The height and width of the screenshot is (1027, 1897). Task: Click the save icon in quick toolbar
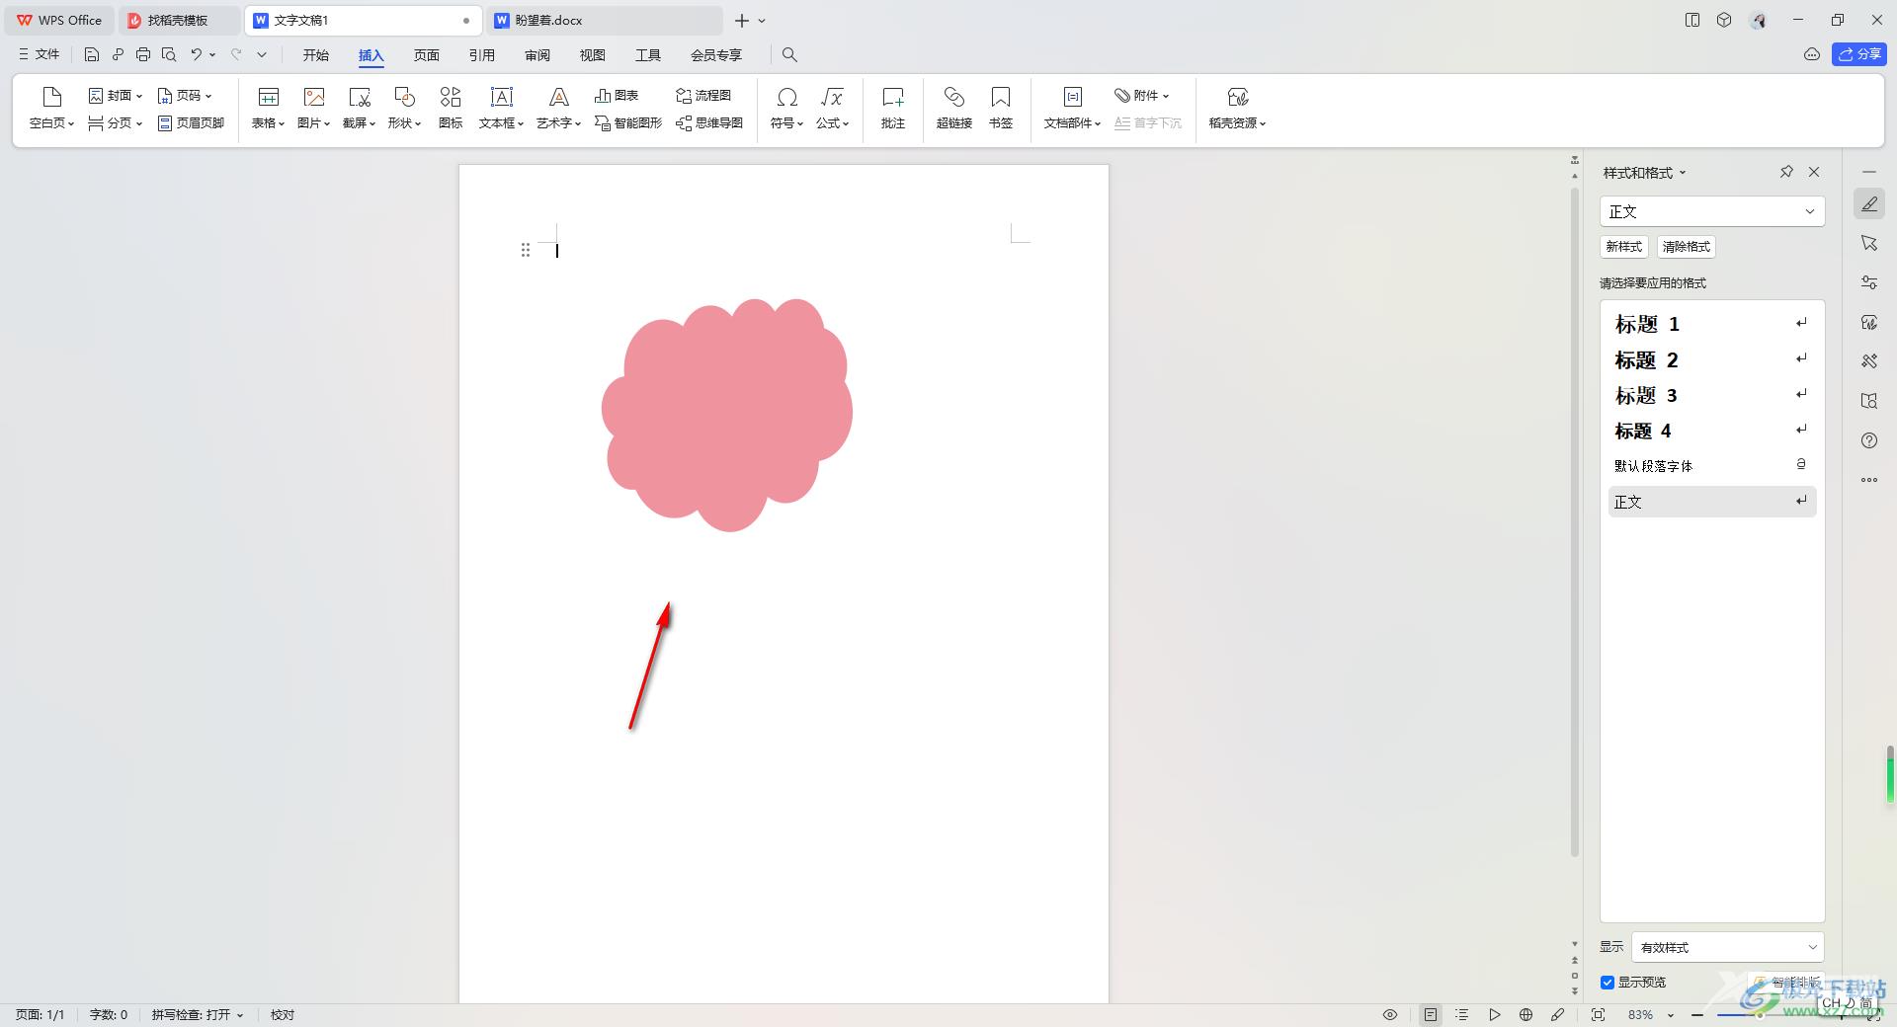point(92,55)
